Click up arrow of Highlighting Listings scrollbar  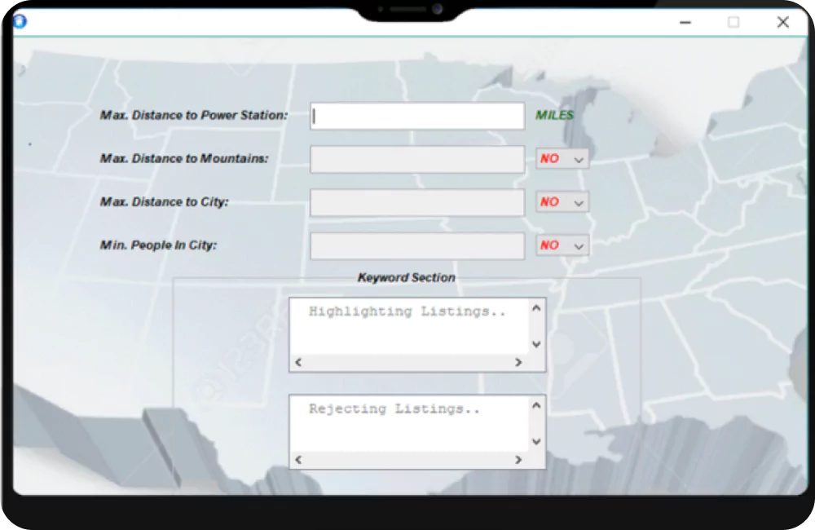click(537, 308)
